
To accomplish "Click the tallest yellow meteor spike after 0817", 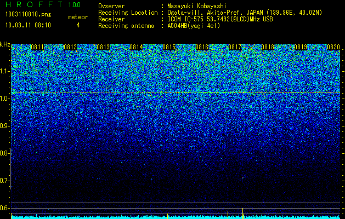I will click(242, 213).
